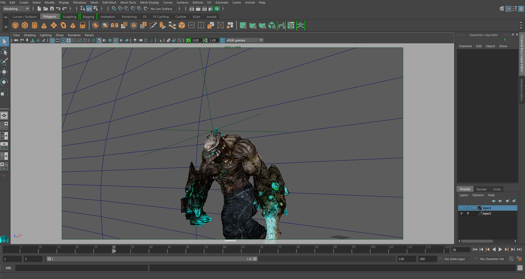
Task: Open the No Character Set dropdown arrow
Action: (x=475, y=259)
